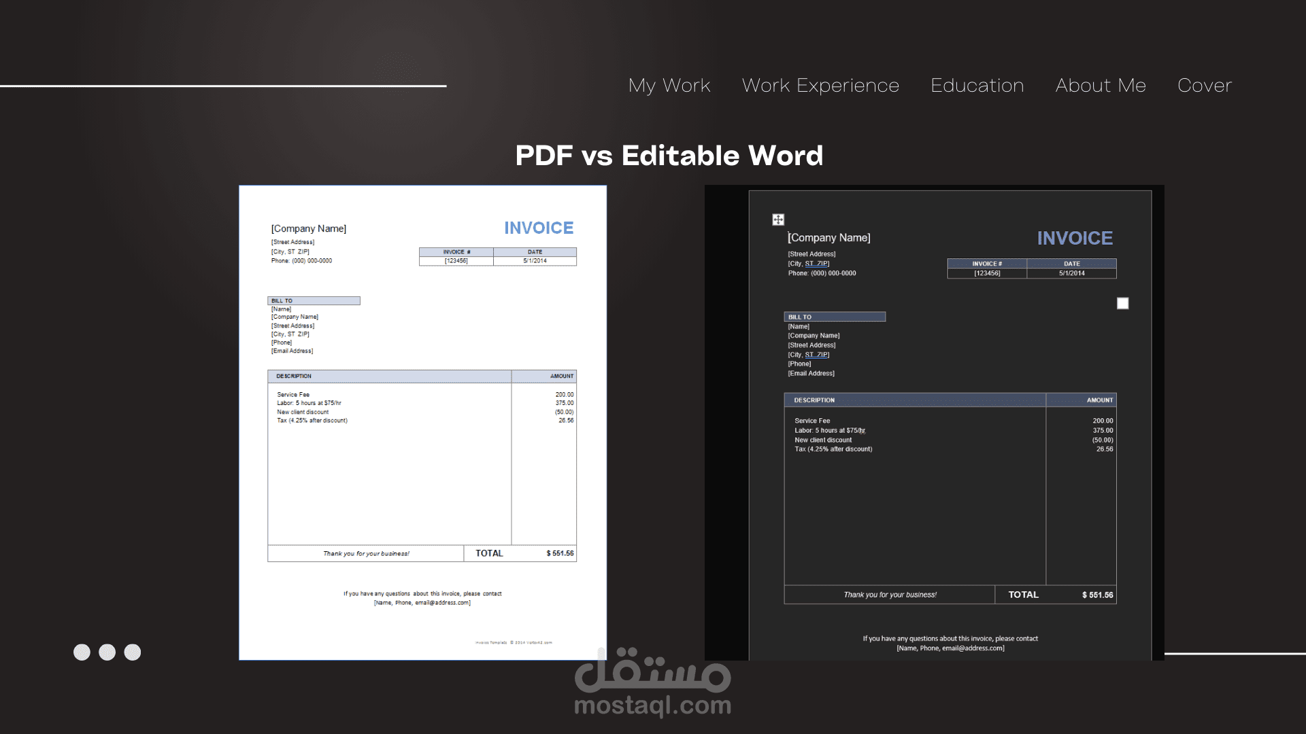Viewport: 1306px width, 734px height.
Task: Click the DATE cell showing 5/1/2014
Action: [1072, 273]
